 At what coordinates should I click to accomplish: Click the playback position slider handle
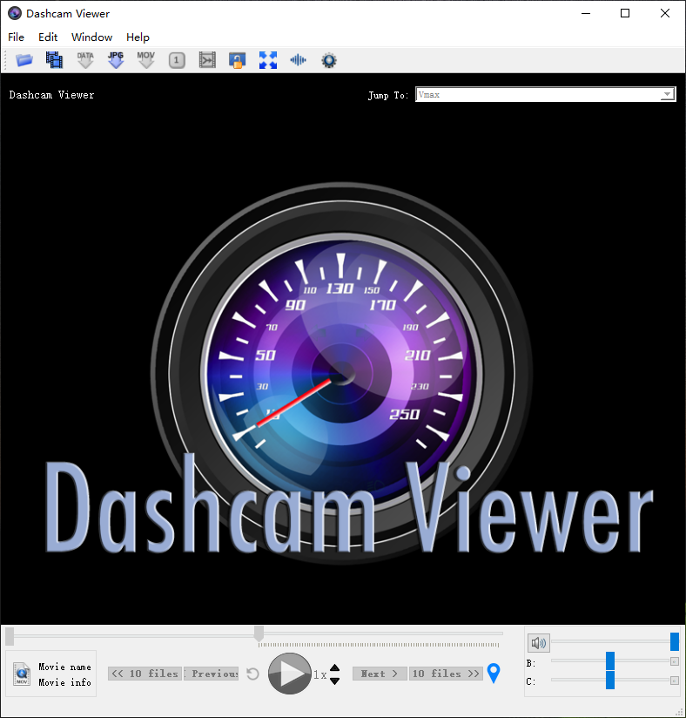[259, 633]
